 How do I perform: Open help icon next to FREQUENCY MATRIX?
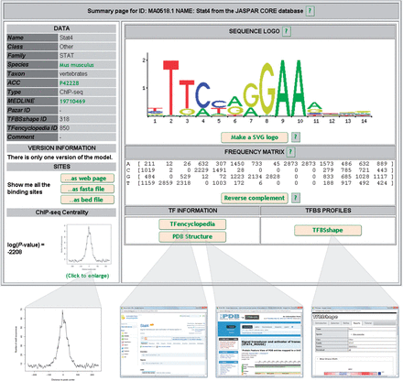290,152
